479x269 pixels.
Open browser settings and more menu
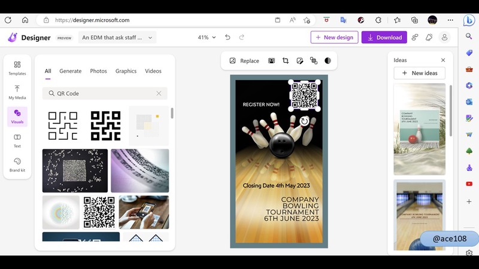[x=450, y=20]
